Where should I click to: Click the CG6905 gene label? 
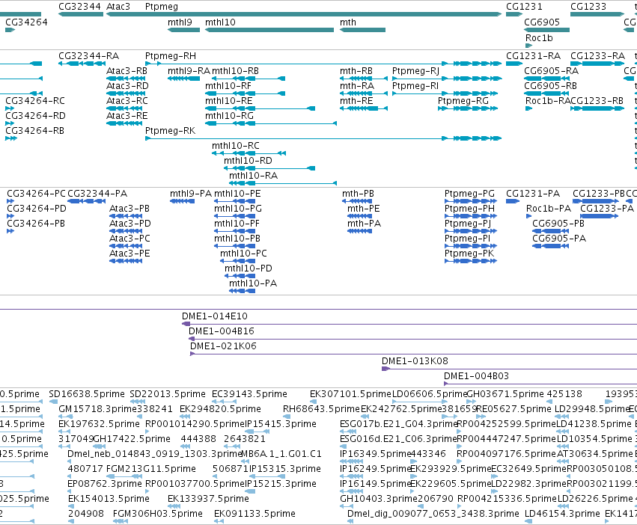542,22
